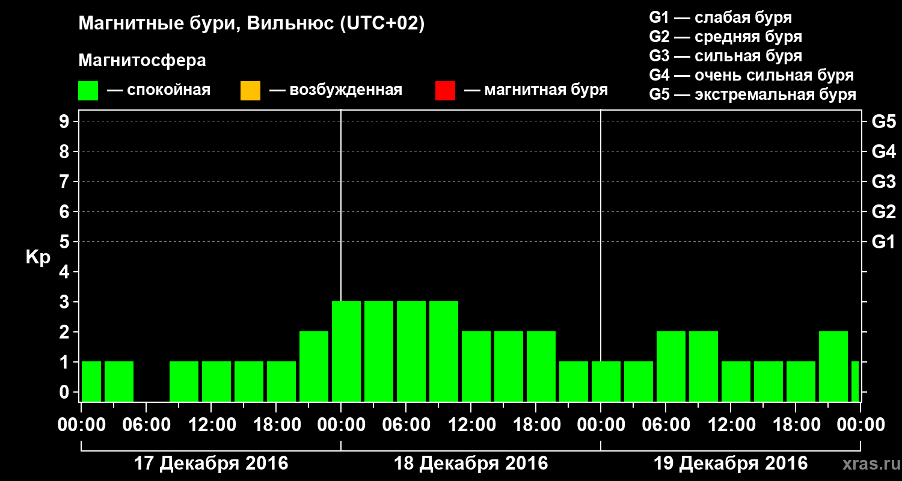Viewport: 902px width, 481px height.
Task: Click the 'Kp' axis label
Action: tap(38, 257)
